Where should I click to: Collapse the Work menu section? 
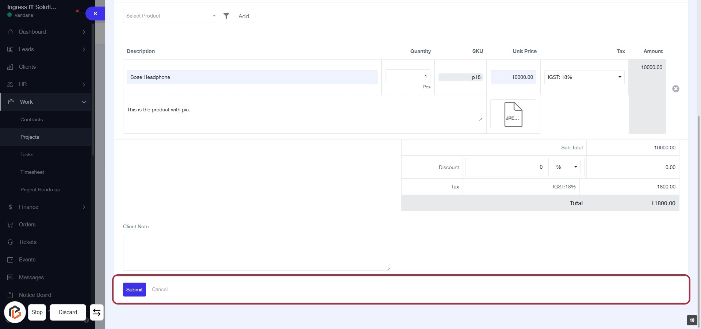(84, 102)
